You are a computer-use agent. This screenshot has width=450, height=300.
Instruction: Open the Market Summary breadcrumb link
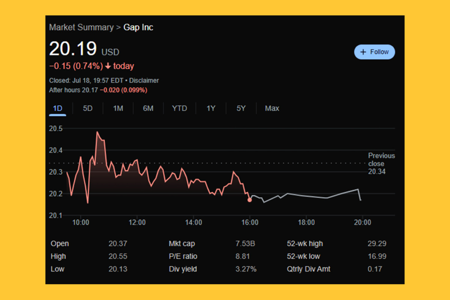pos(81,27)
